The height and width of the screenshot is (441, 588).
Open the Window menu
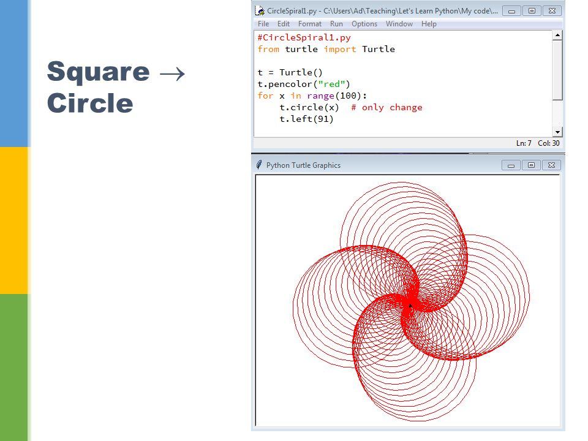pyautogui.click(x=399, y=24)
